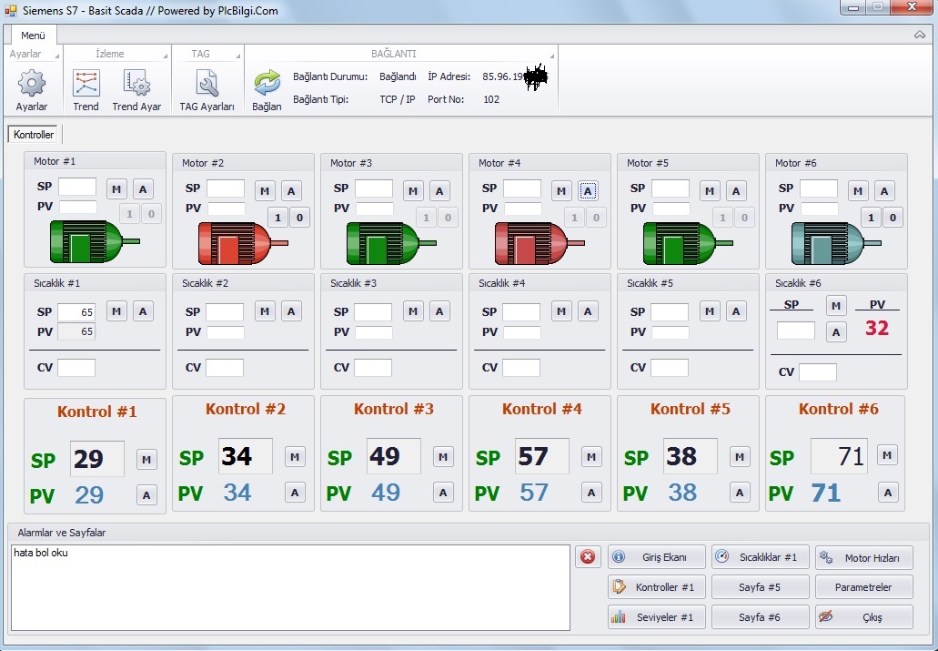Viewport: 938px width, 651px height.
Task: Select the Kontroller tab
Action: click(34, 135)
